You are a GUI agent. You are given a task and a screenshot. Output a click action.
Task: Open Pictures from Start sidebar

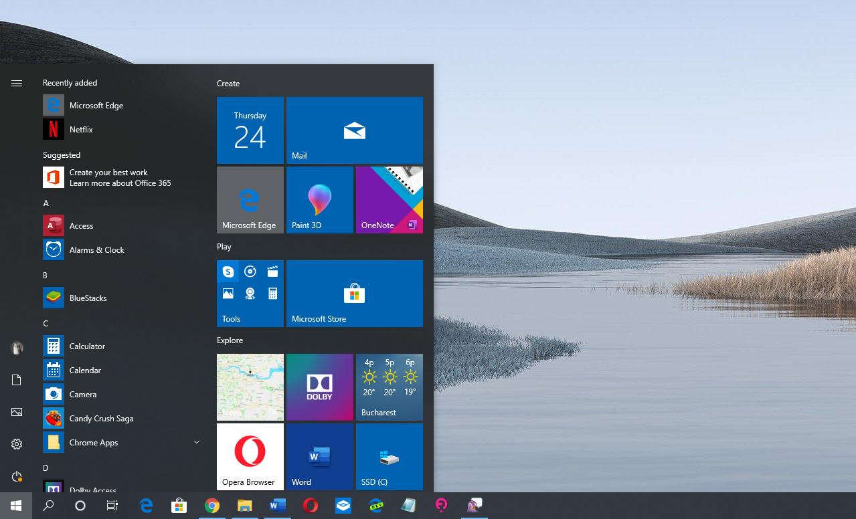pos(17,412)
